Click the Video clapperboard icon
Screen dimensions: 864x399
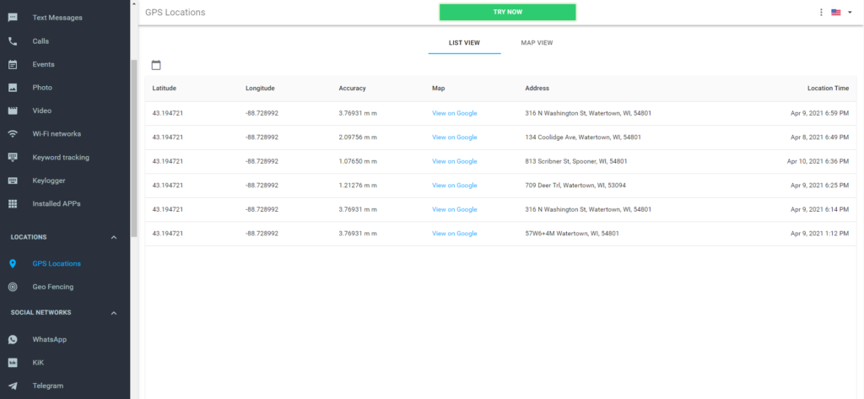pyautogui.click(x=13, y=111)
